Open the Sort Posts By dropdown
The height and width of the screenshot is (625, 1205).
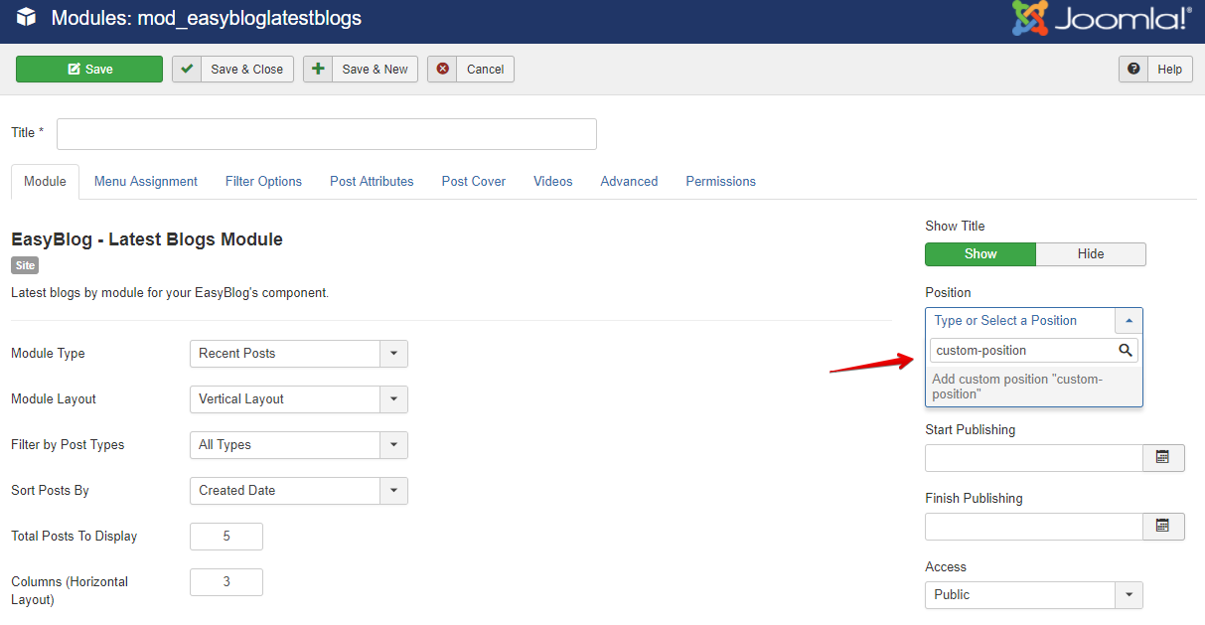click(x=299, y=491)
